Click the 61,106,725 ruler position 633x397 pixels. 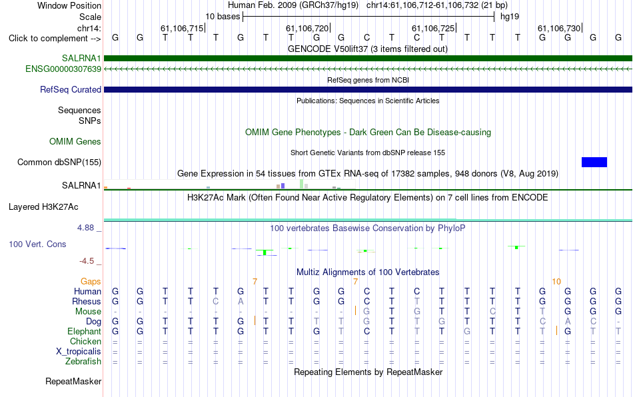(434, 28)
